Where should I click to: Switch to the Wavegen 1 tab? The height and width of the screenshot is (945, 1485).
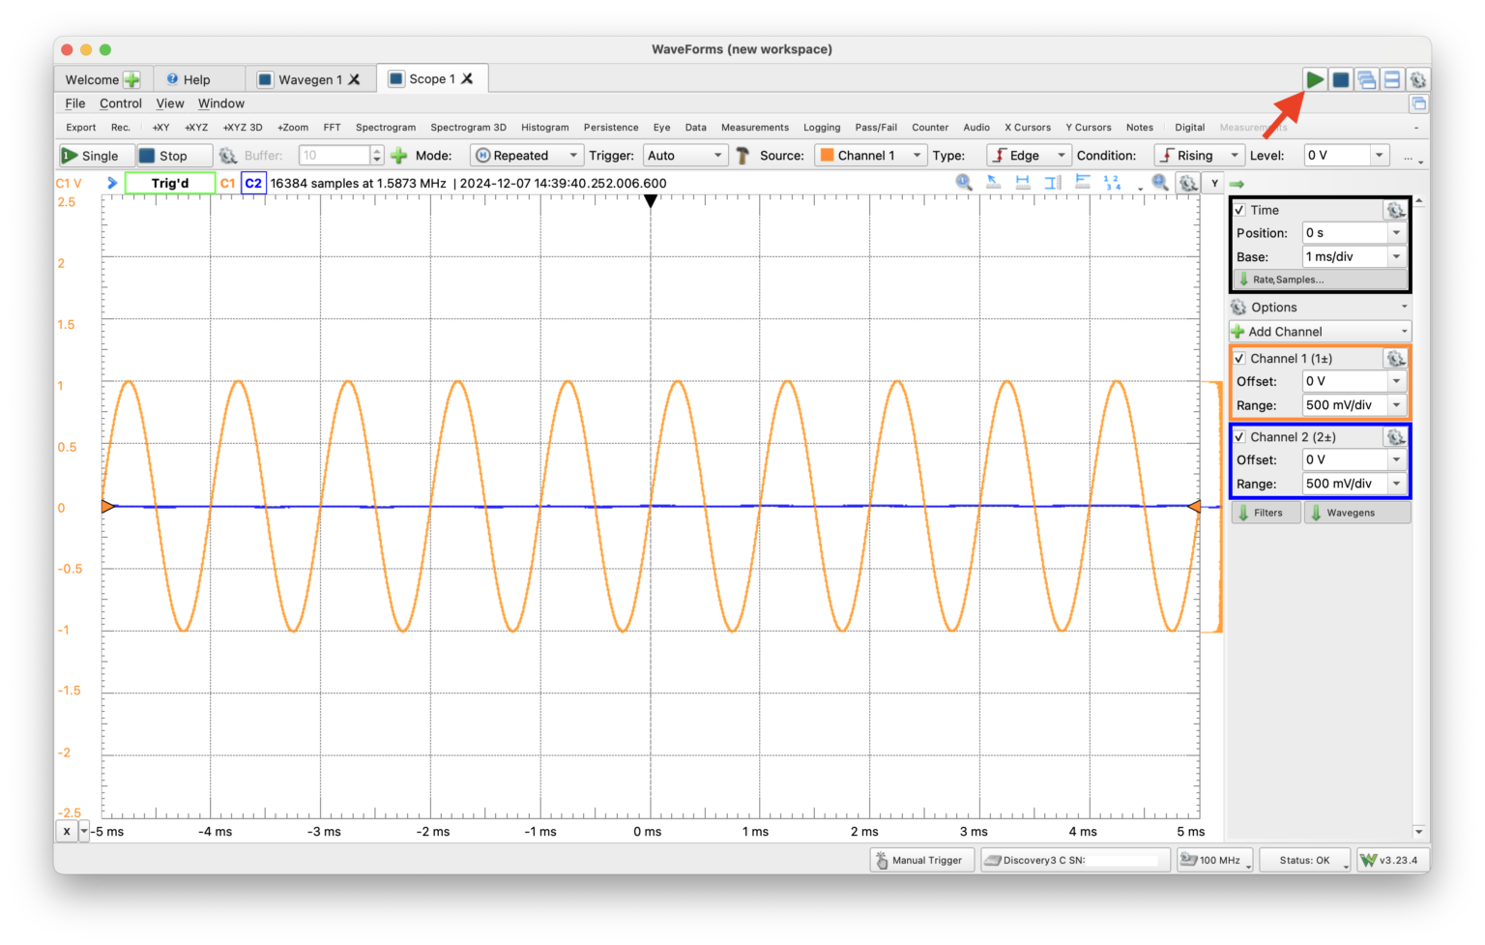(307, 79)
